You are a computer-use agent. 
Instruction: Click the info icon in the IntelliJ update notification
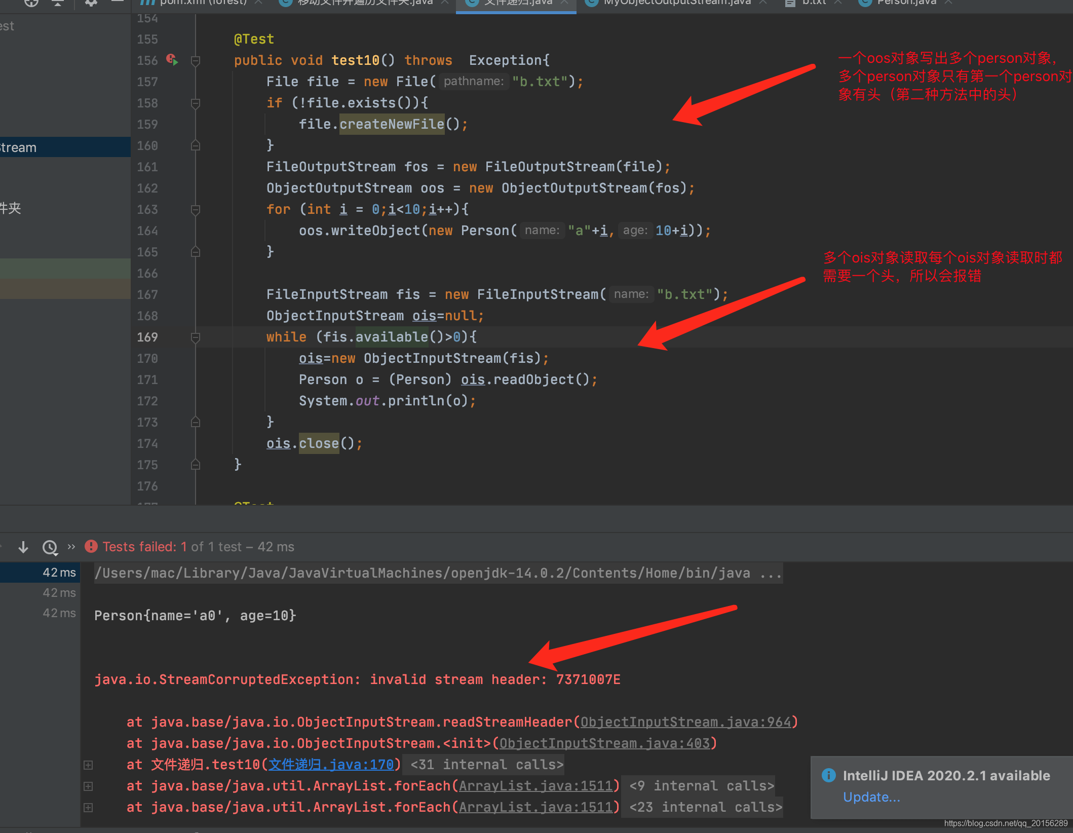829,775
